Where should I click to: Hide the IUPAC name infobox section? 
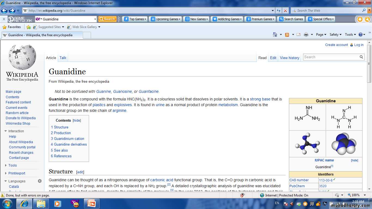(354, 161)
